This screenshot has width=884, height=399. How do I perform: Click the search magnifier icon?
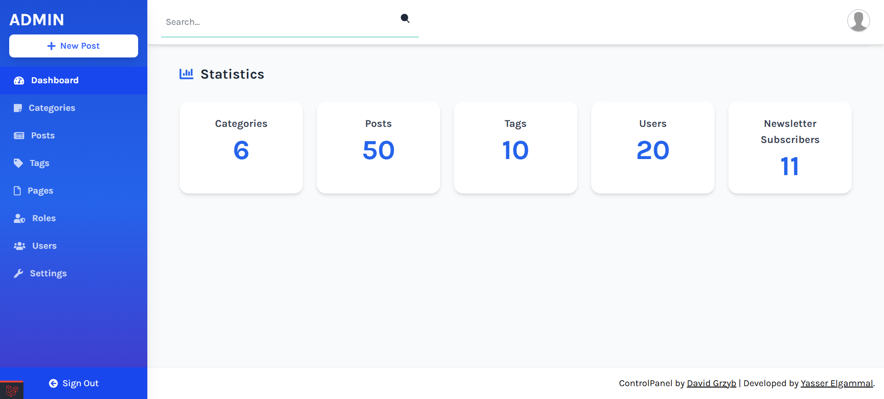(x=405, y=18)
